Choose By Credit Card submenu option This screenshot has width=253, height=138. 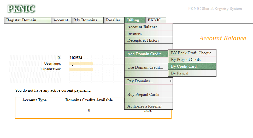pyautogui.click(x=192, y=66)
